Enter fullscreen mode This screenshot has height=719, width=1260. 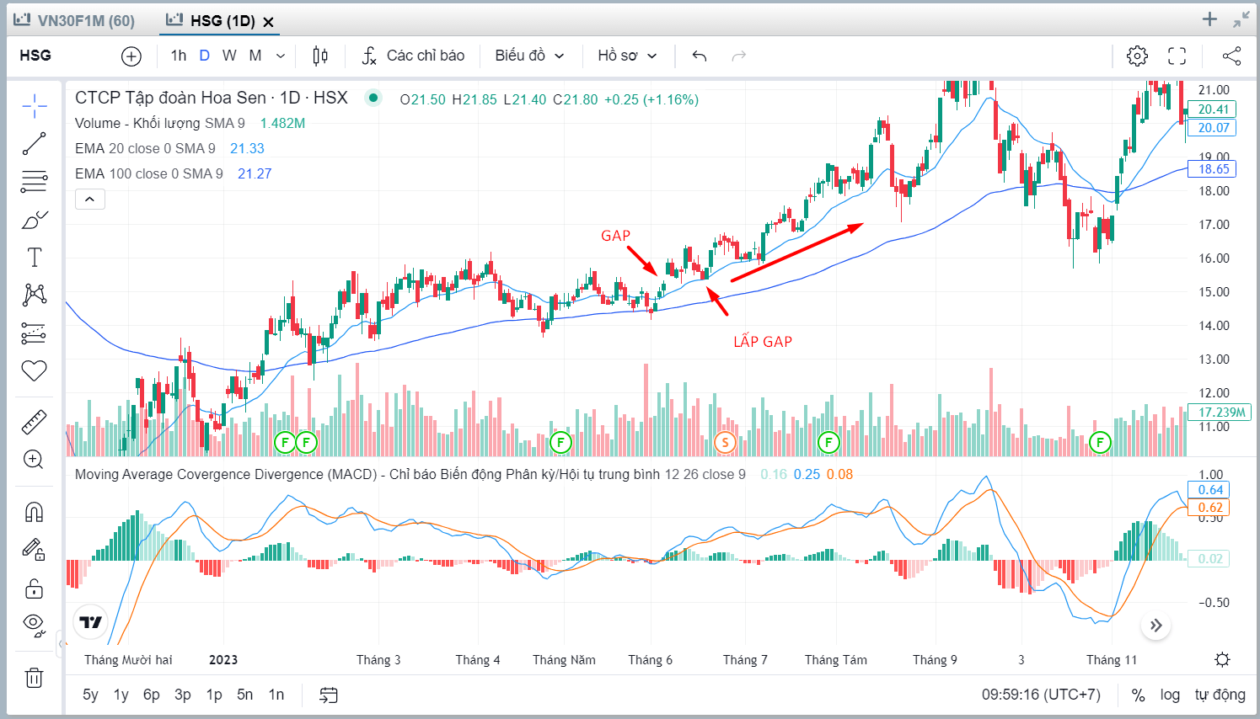(1177, 56)
